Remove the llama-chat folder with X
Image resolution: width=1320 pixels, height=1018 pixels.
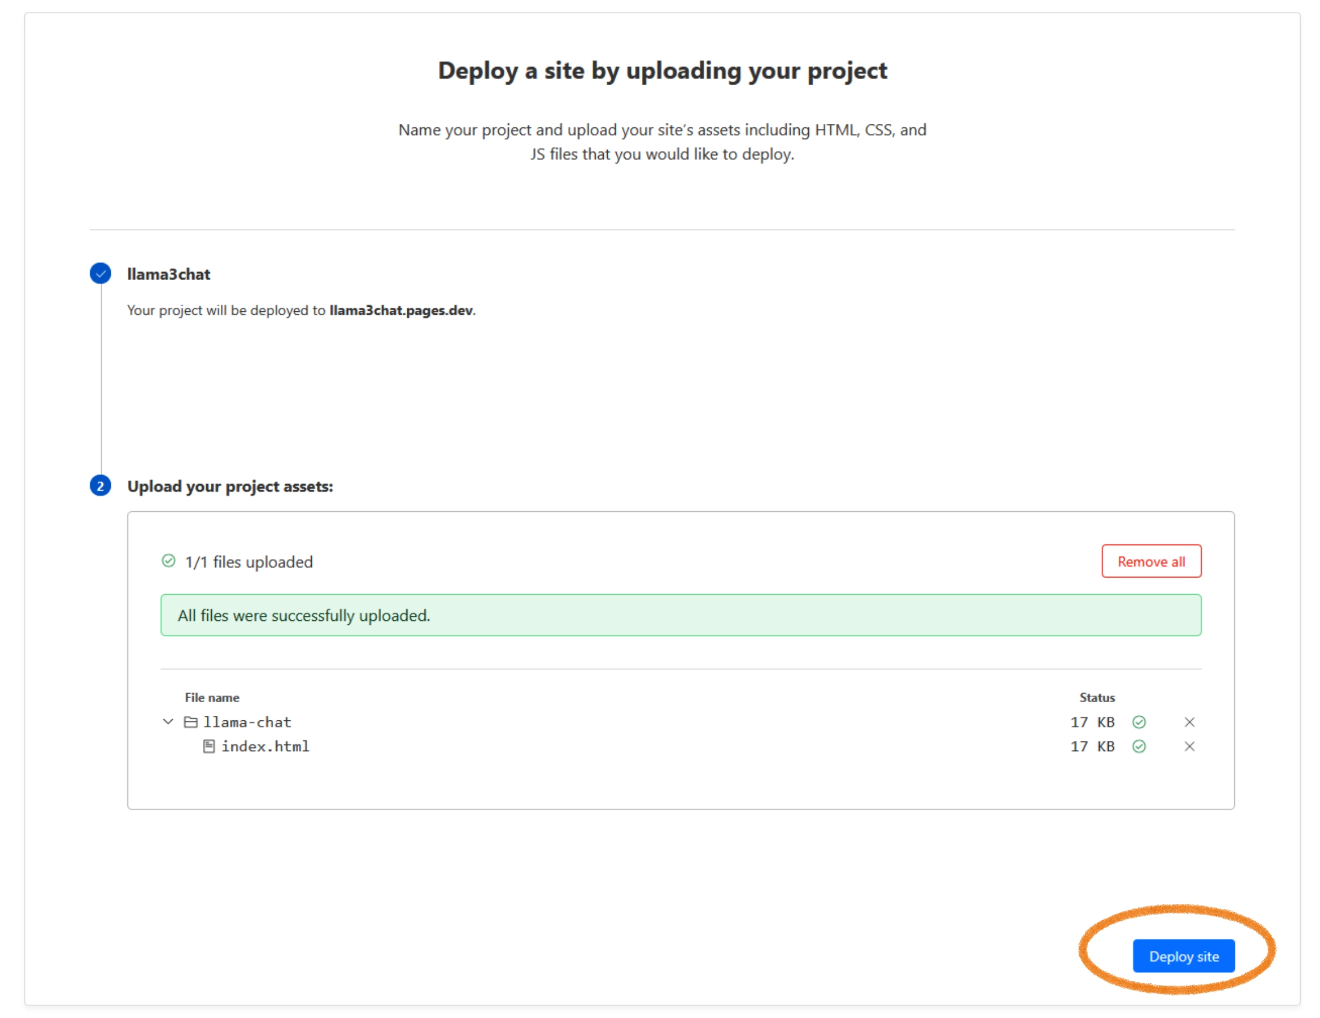point(1189,722)
